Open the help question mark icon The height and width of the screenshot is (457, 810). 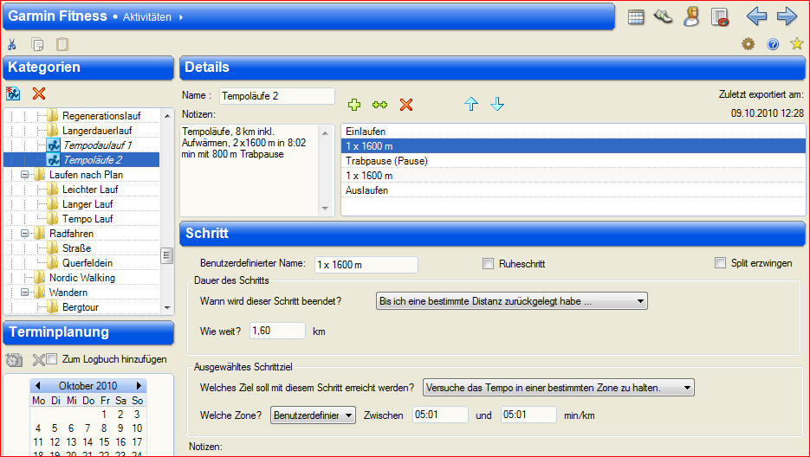773,44
